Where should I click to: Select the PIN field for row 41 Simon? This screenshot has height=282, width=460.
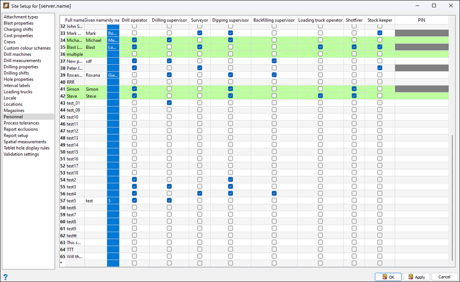(421, 89)
